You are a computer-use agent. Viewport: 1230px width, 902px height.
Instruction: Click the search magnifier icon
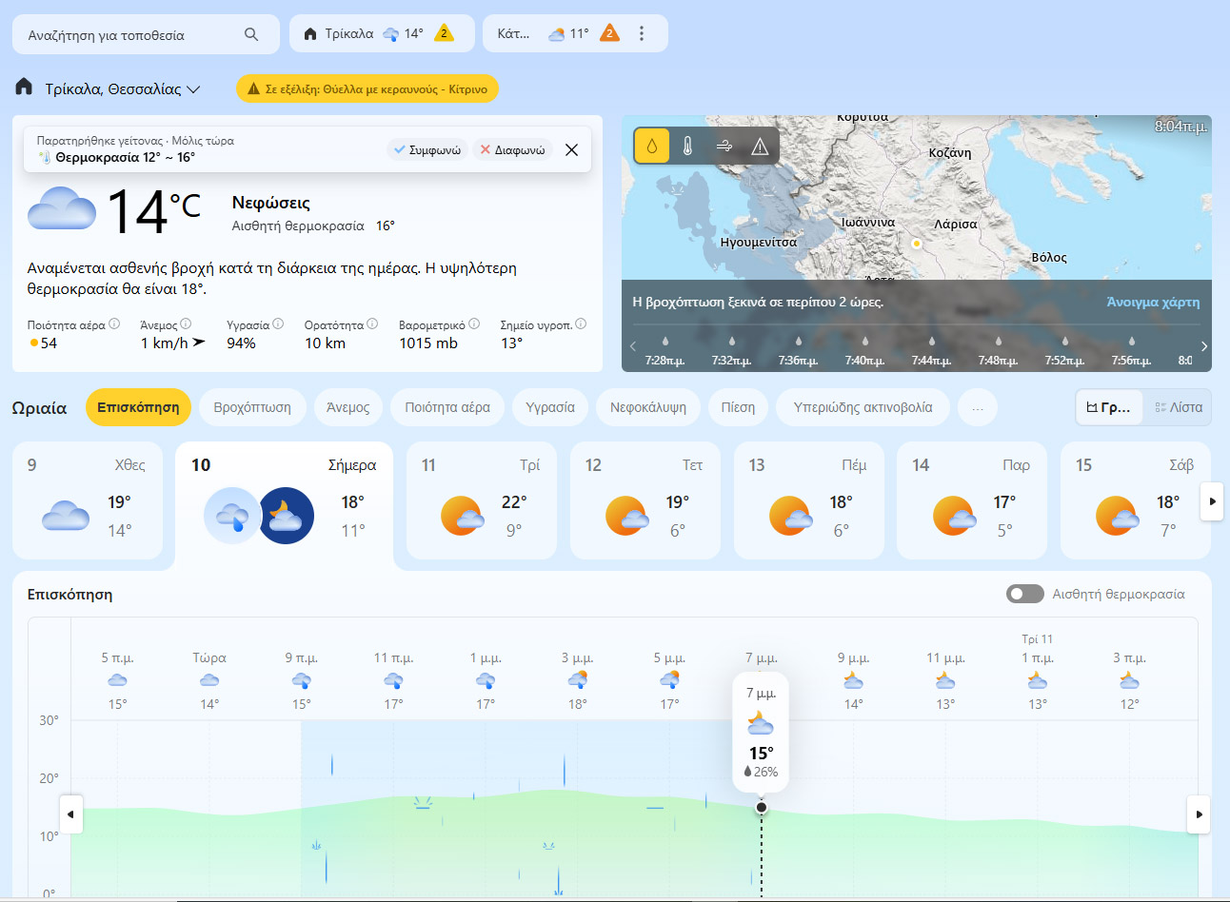(251, 34)
